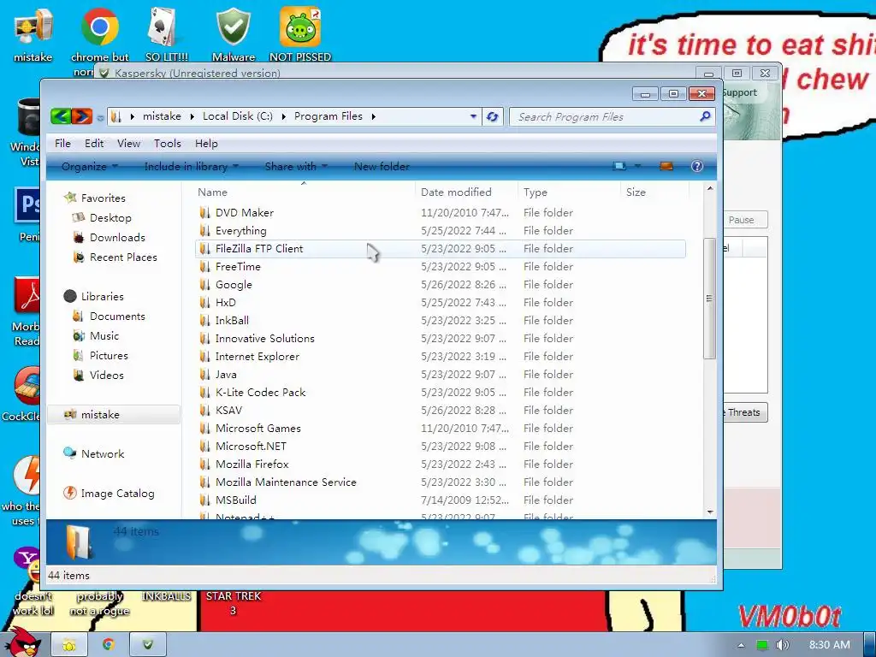
Task: Change view with the views icon
Action: (x=619, y=166)
